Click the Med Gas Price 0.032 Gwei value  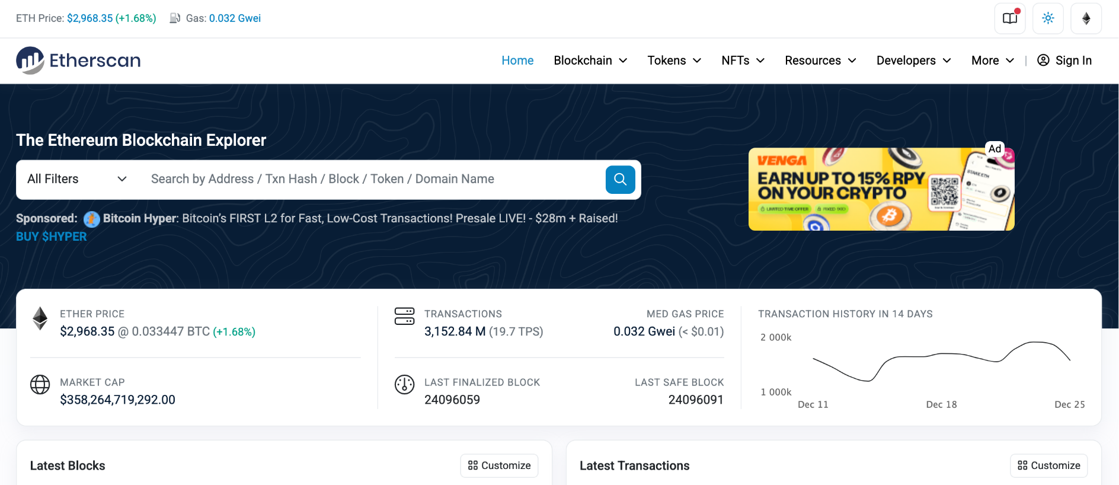point(644,331)
